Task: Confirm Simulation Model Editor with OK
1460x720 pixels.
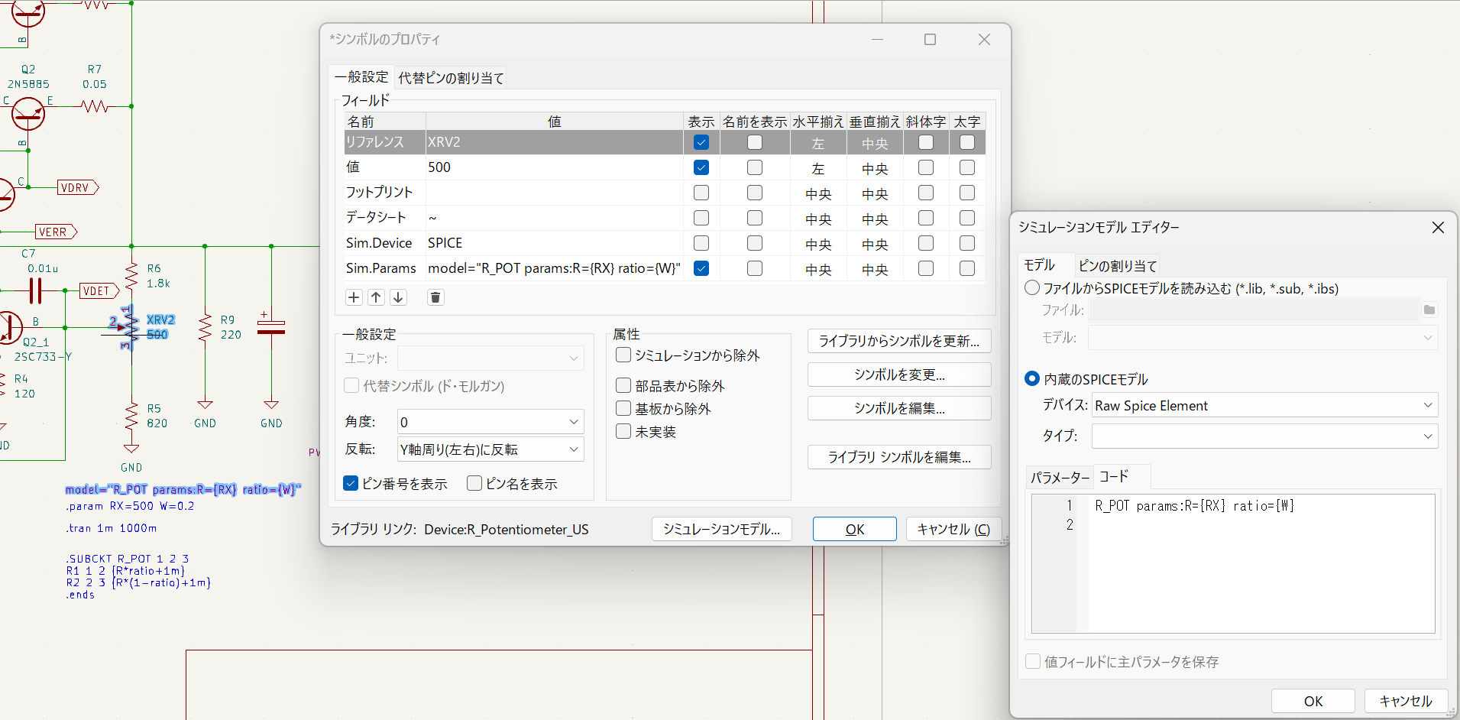Action: click(x=1313, y=701)
